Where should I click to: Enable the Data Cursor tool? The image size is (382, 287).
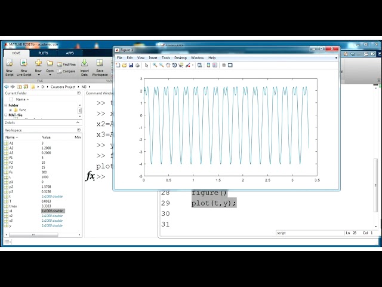pyautogui.click(x=181, y=65)
